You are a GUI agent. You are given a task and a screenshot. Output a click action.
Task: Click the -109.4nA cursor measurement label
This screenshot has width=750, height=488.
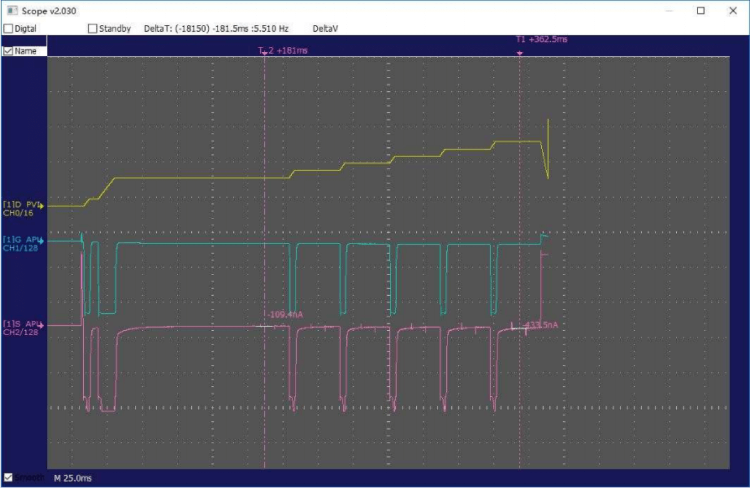tap(284, 315)
